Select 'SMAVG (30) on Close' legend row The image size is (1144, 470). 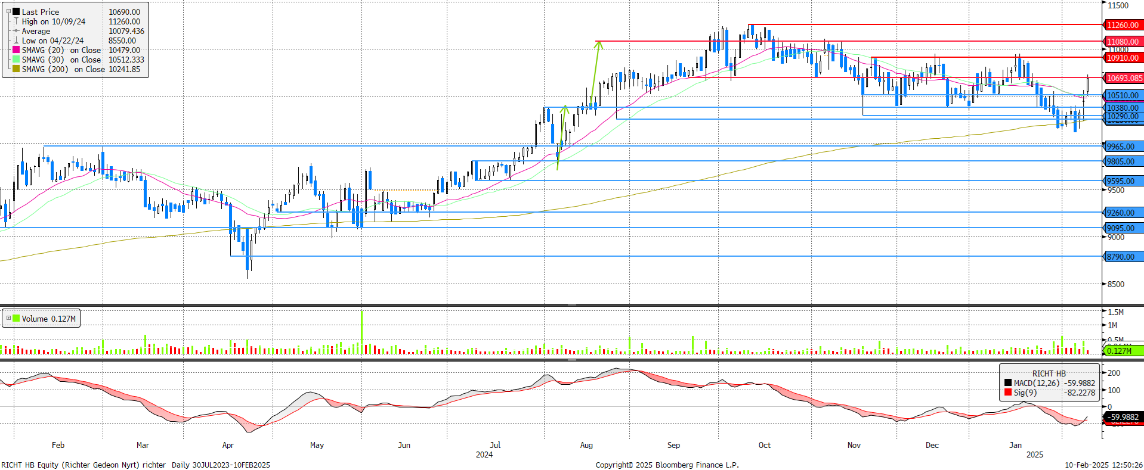click(61, 60)
